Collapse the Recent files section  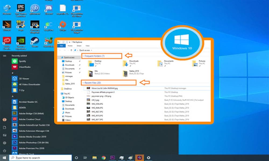pos(83,83)
